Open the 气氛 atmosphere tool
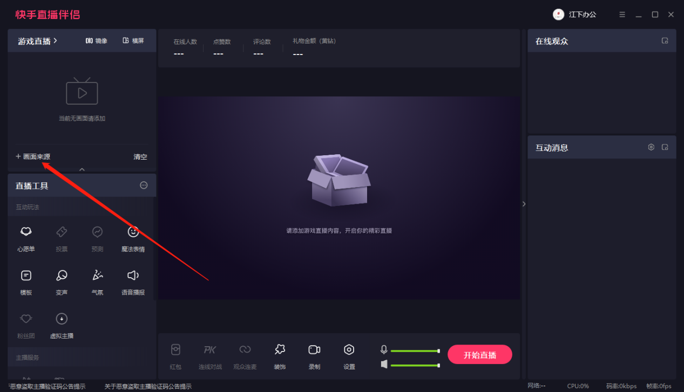 click(97, 283)
